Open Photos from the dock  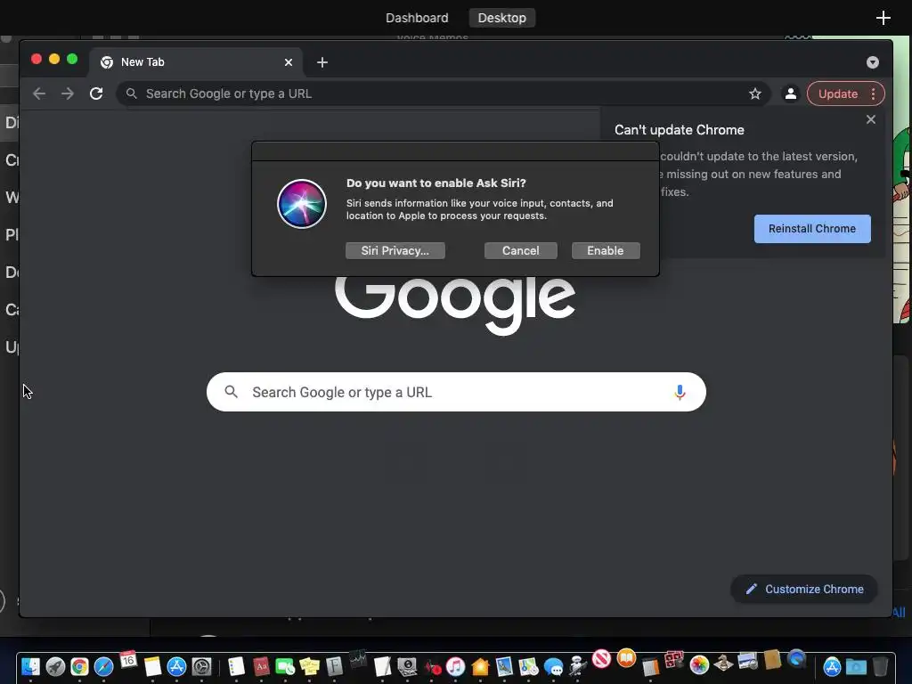coord(699,664)
